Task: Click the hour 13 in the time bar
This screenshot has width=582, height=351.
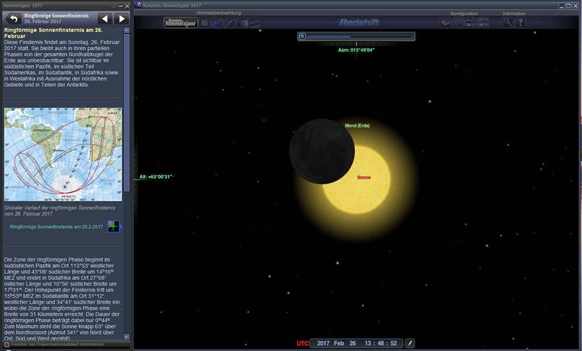Action: (x=368, y=343)
